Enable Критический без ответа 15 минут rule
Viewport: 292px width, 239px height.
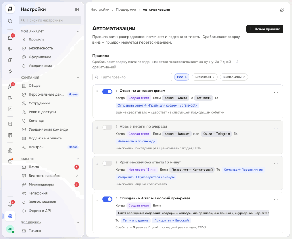coord(107,163)
